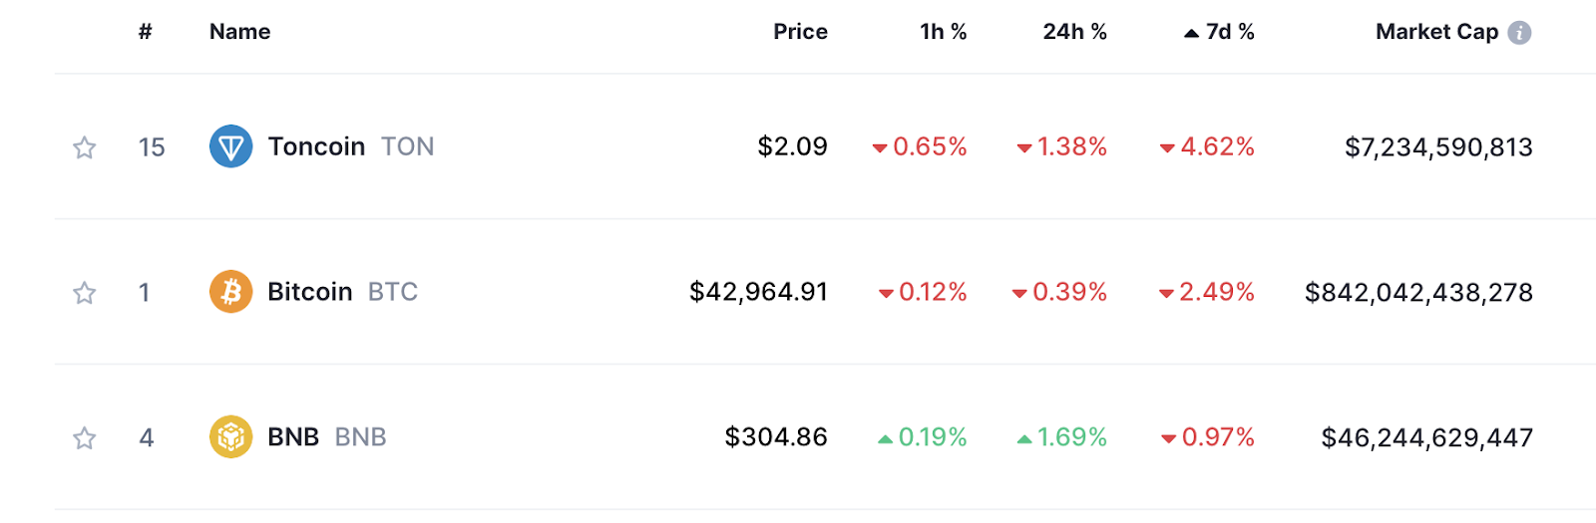Image resolution: width=1596 pixels, height=523 pixels.
Task: Sort table by Market Cap header
Action: [1436, 32]
